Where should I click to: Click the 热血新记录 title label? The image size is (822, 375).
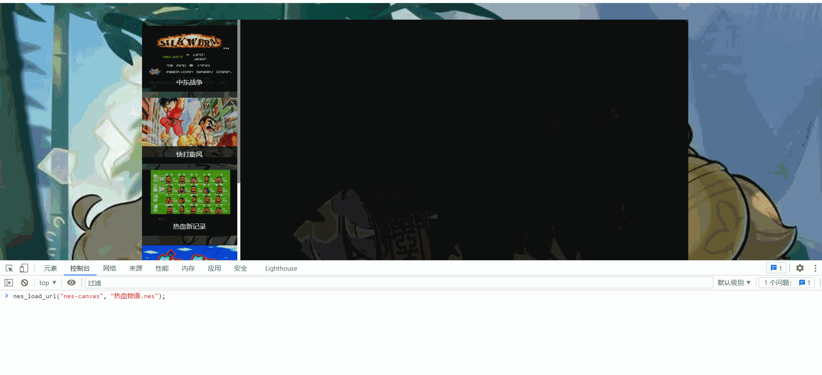click(189, 226)
